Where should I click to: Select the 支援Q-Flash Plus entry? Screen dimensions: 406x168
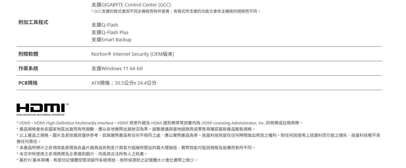coord(110,33)
